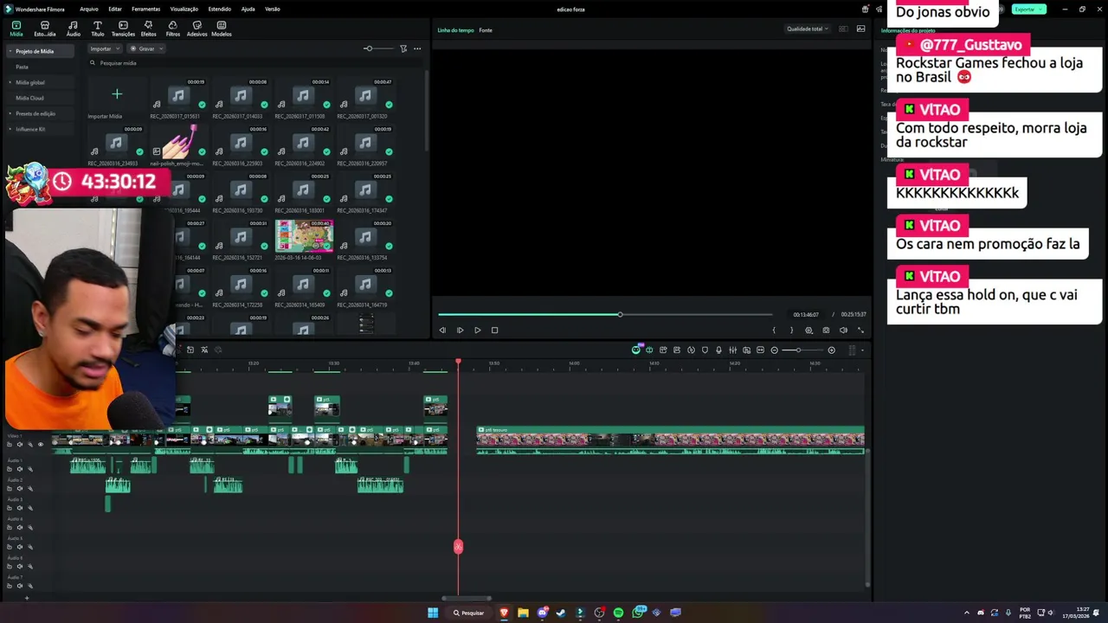Mute the Áudio 5 track
Viewport: 1108px width, 623px height.
pyautogui.click(x=20, y=547)
